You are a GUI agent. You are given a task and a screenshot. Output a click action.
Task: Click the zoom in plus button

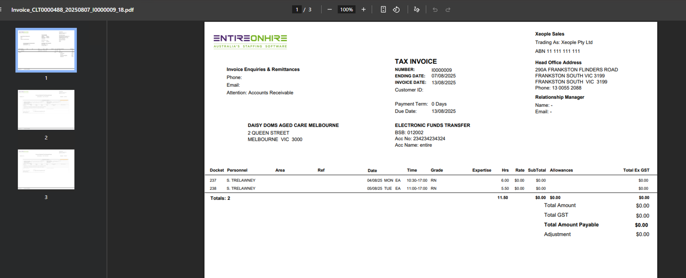click(x=364, y=10)
